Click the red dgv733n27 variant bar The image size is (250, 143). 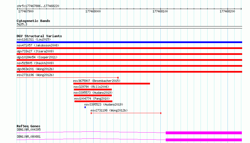tap(129, 54)
